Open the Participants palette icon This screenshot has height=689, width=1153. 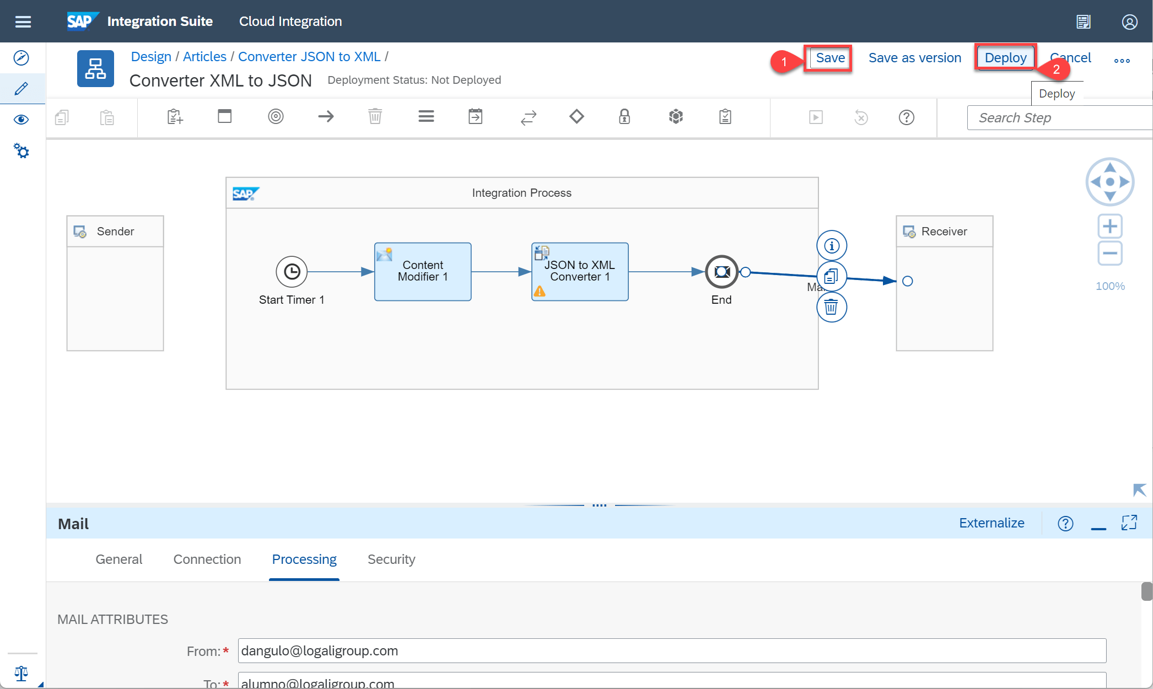point(175,117)
